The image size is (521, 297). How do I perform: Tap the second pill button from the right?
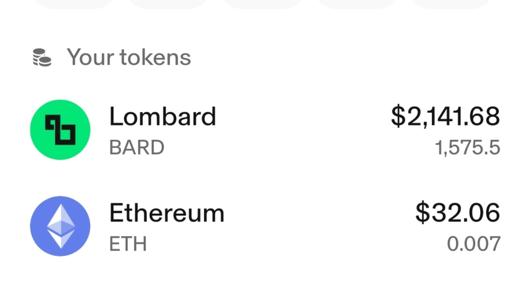pos(357,3)
